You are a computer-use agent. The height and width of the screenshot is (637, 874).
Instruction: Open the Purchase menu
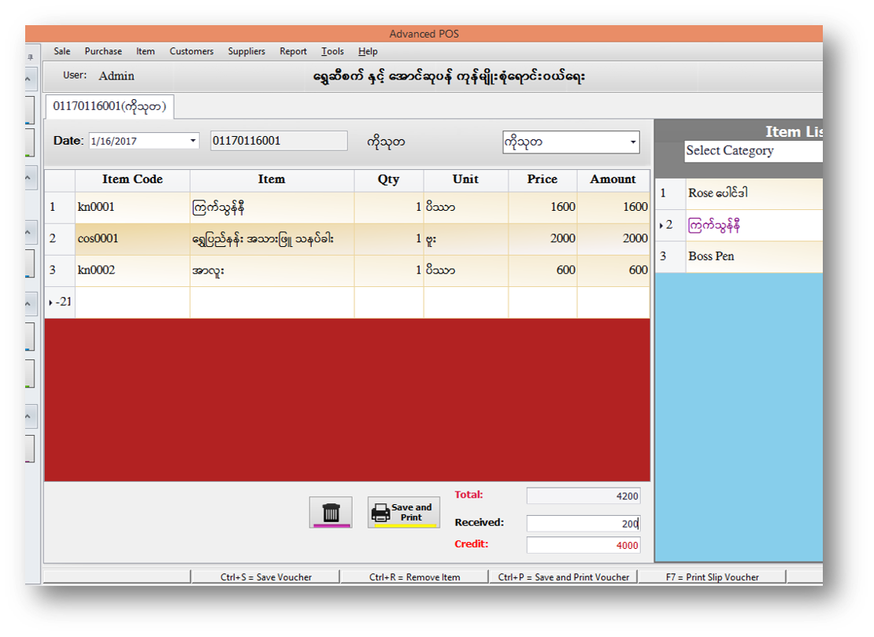tap(103, 51)
